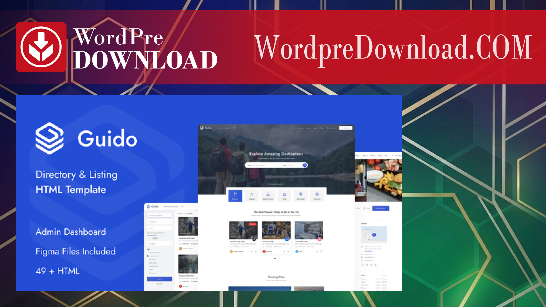Click Home in the homepage navigation
Viewport: 546px width, 307px height.
(x=293, y=128)
